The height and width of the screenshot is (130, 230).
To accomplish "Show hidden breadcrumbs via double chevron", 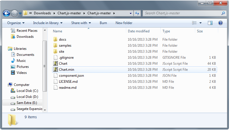I will (x=30, y=13).
